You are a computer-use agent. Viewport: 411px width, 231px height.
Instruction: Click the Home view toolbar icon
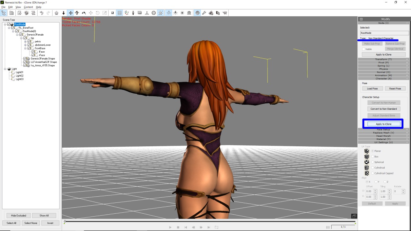(57, 13)
